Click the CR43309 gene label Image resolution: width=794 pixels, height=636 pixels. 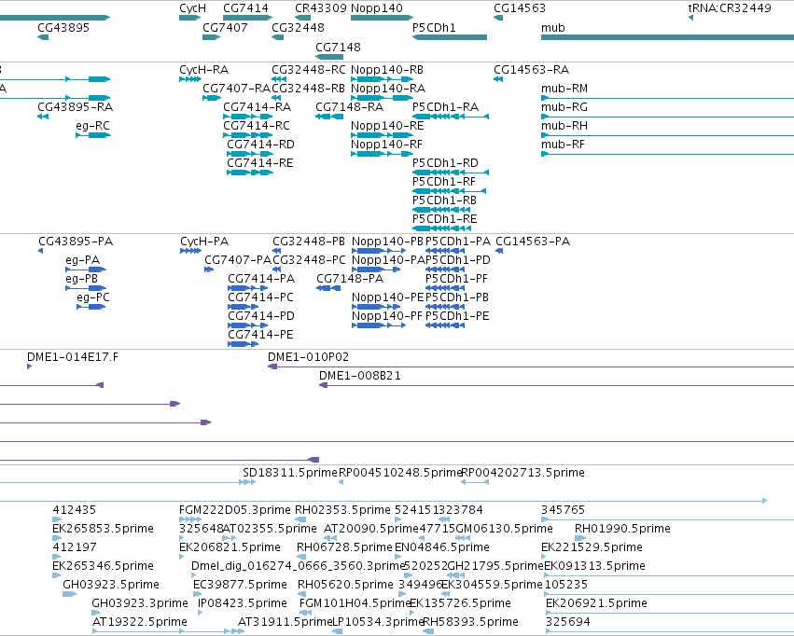321,8
